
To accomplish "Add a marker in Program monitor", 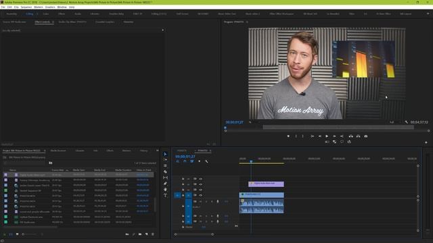I will pos(288,136).
